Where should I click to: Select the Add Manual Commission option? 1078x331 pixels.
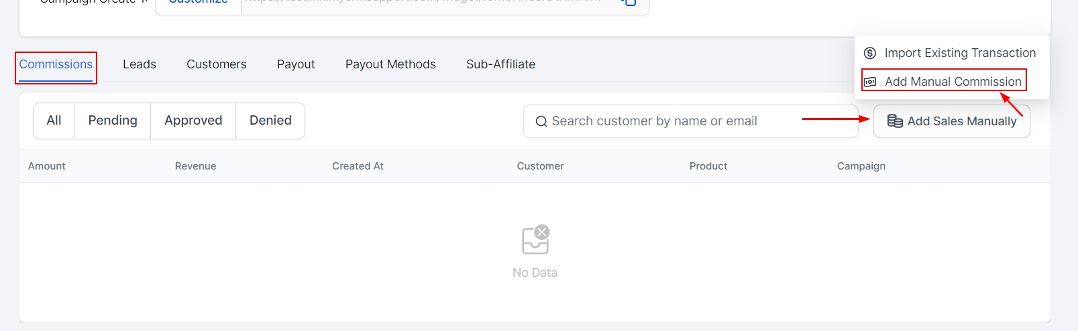953,82
